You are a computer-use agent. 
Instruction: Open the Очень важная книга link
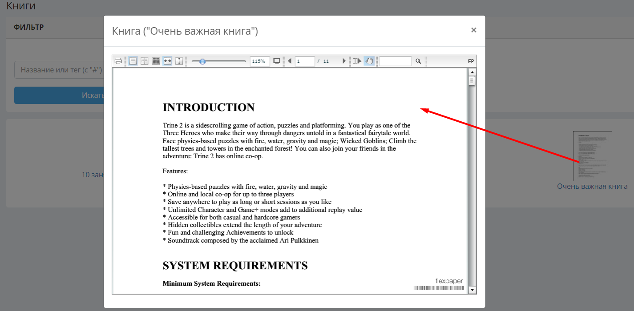point(592,187)
